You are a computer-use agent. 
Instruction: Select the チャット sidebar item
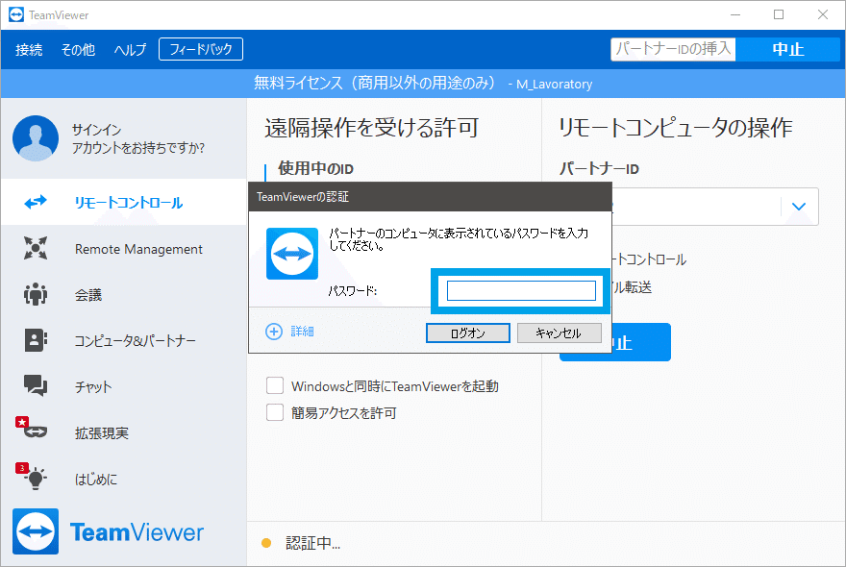tap(124, 386)
